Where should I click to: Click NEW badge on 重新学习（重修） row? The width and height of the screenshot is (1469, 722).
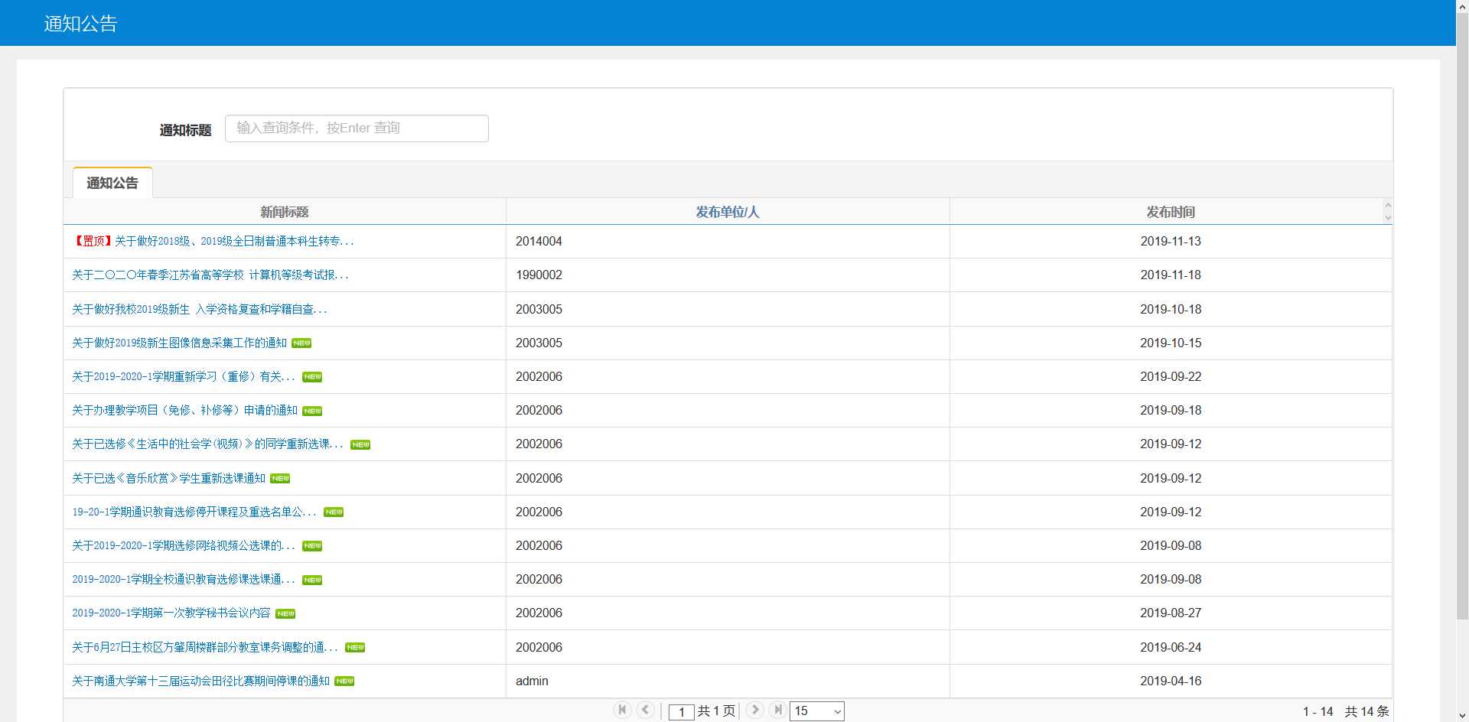pos(312,377)
